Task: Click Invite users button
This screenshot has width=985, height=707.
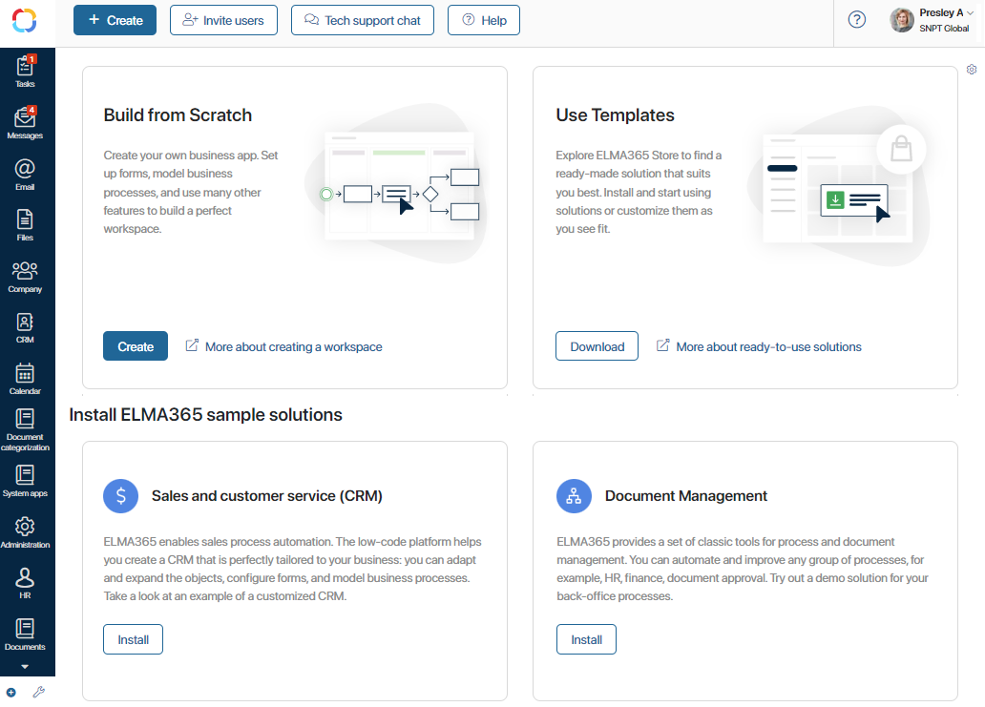Action: (223, 20)
